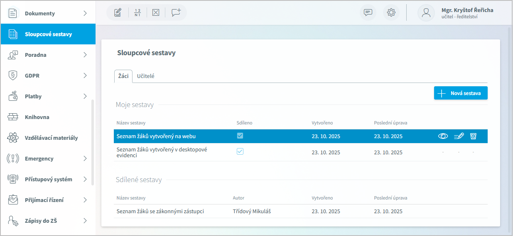Click the crossed-box icon in top toolbar

pos(156,12)
